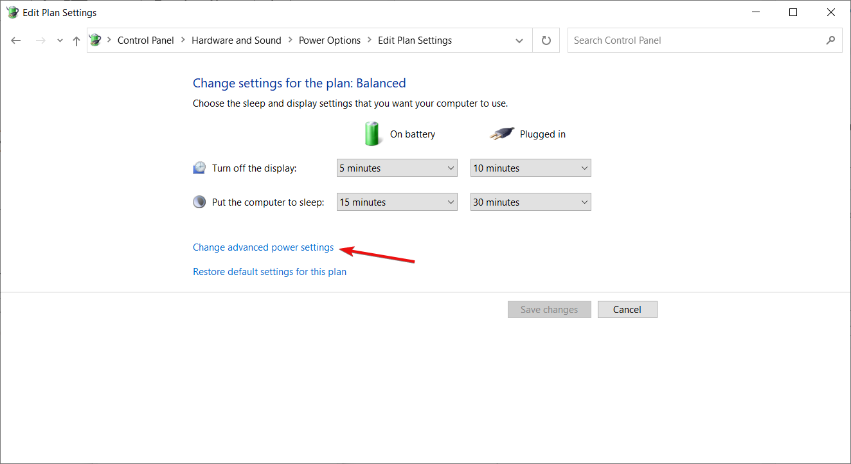851x464 pixels.
Task: Click the window title bar power icon
Action: pyautogui.click(x=12, y=12)
